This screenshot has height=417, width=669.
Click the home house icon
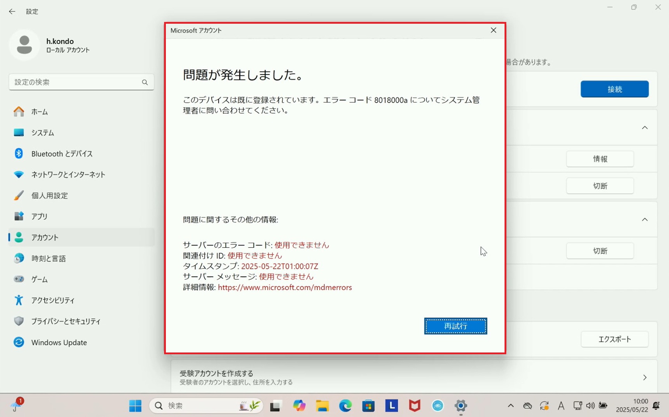19,112
